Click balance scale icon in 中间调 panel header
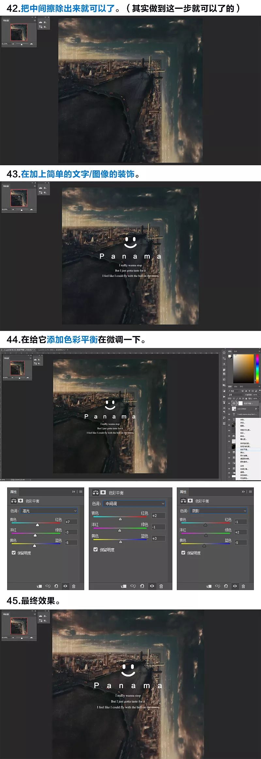 [96, 492]
